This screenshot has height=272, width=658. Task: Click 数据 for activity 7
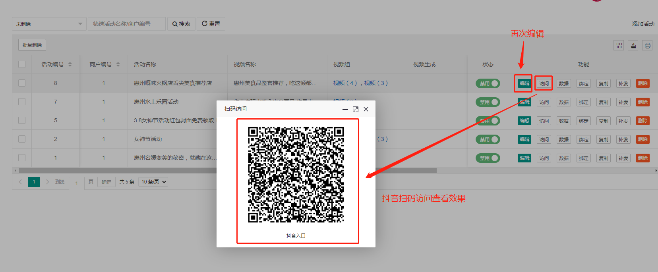(x=564, y=102)
